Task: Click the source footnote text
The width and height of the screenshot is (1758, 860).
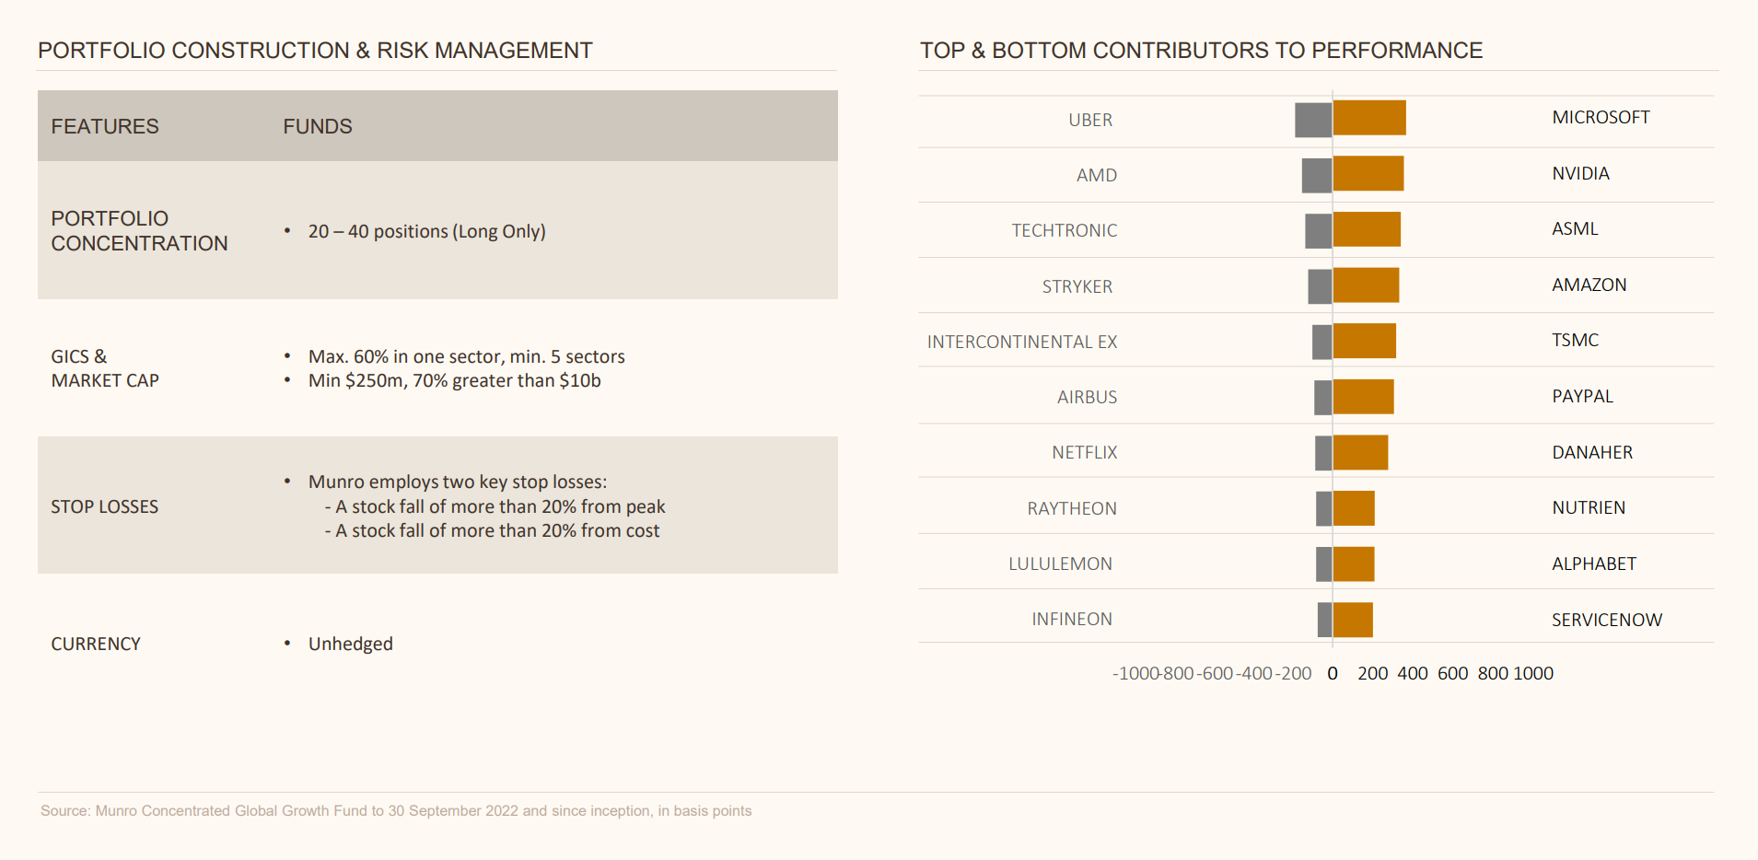Action: coord(396,810)
